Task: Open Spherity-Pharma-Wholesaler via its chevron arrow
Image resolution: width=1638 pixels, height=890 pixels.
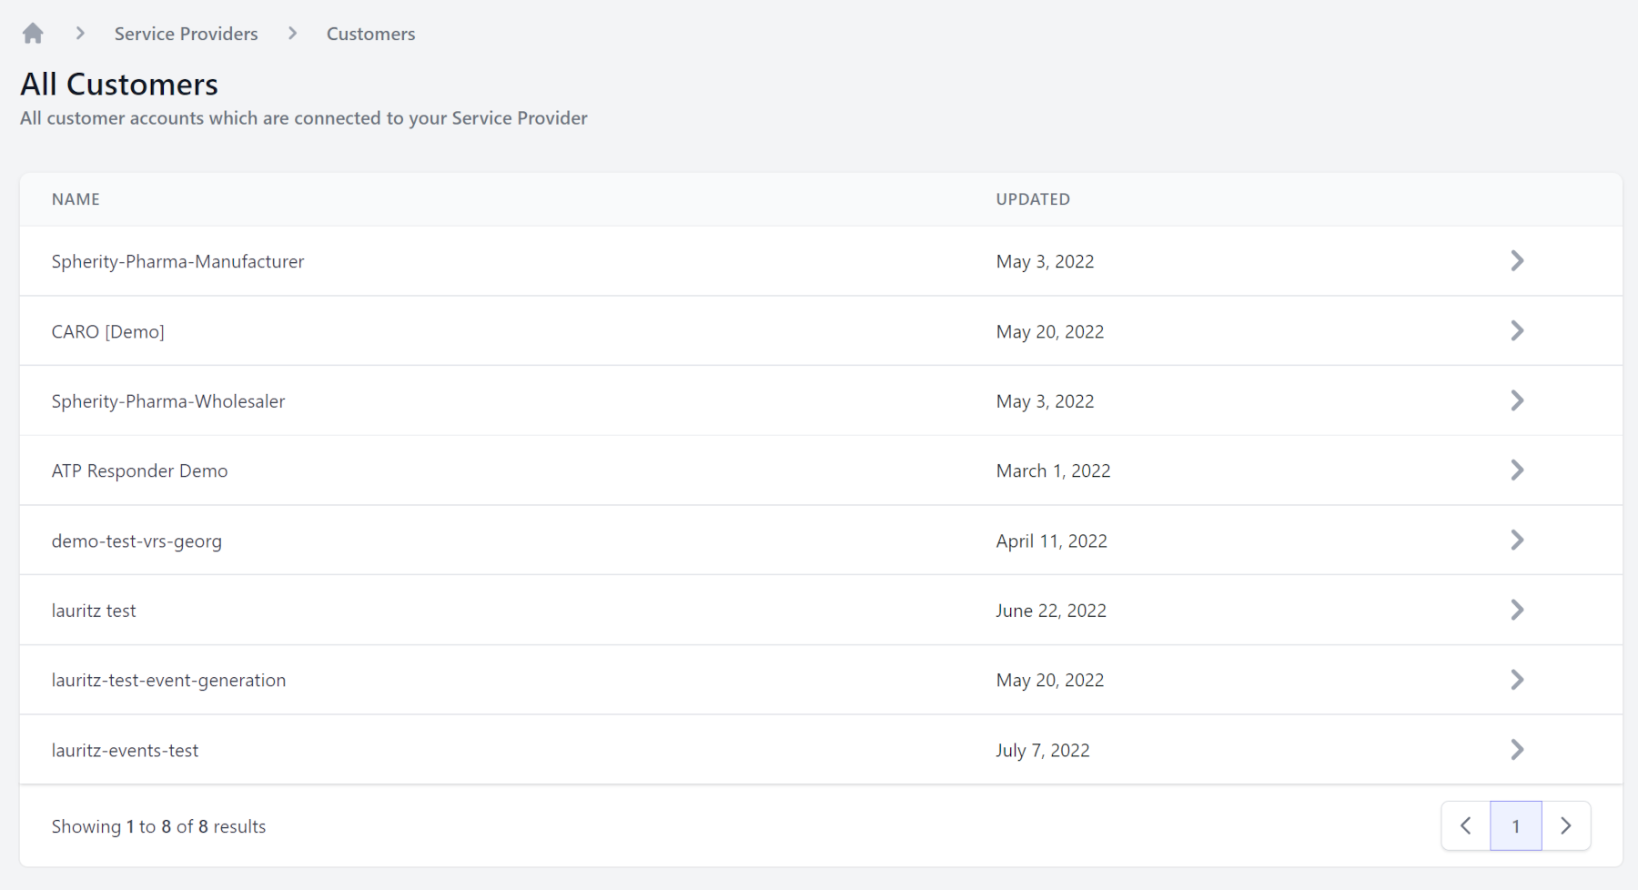Action: [x=1516, y=401]
